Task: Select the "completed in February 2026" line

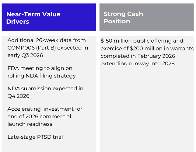Action: tap(138, 56)
